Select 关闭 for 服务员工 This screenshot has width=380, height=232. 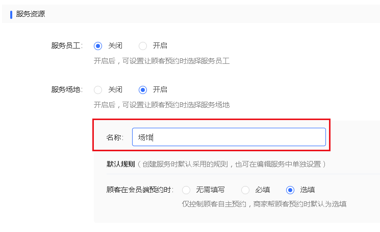tap(98, 46)
